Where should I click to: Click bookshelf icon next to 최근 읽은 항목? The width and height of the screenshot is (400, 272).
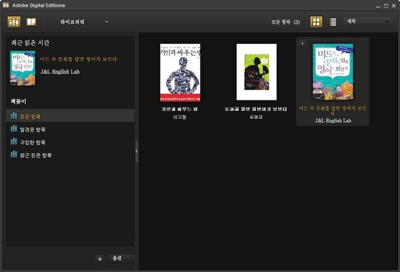(13, 154)
